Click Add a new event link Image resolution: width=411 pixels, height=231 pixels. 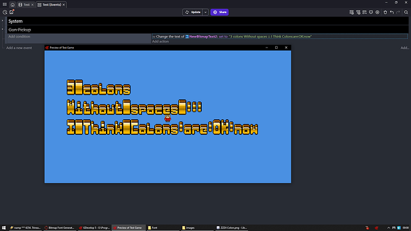[19, 48]
